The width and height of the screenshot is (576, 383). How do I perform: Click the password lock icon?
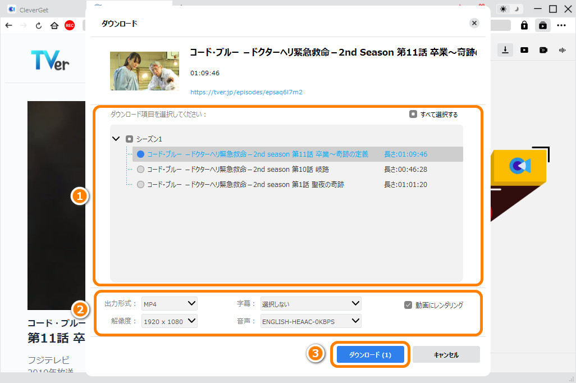[x=524, y=25]
